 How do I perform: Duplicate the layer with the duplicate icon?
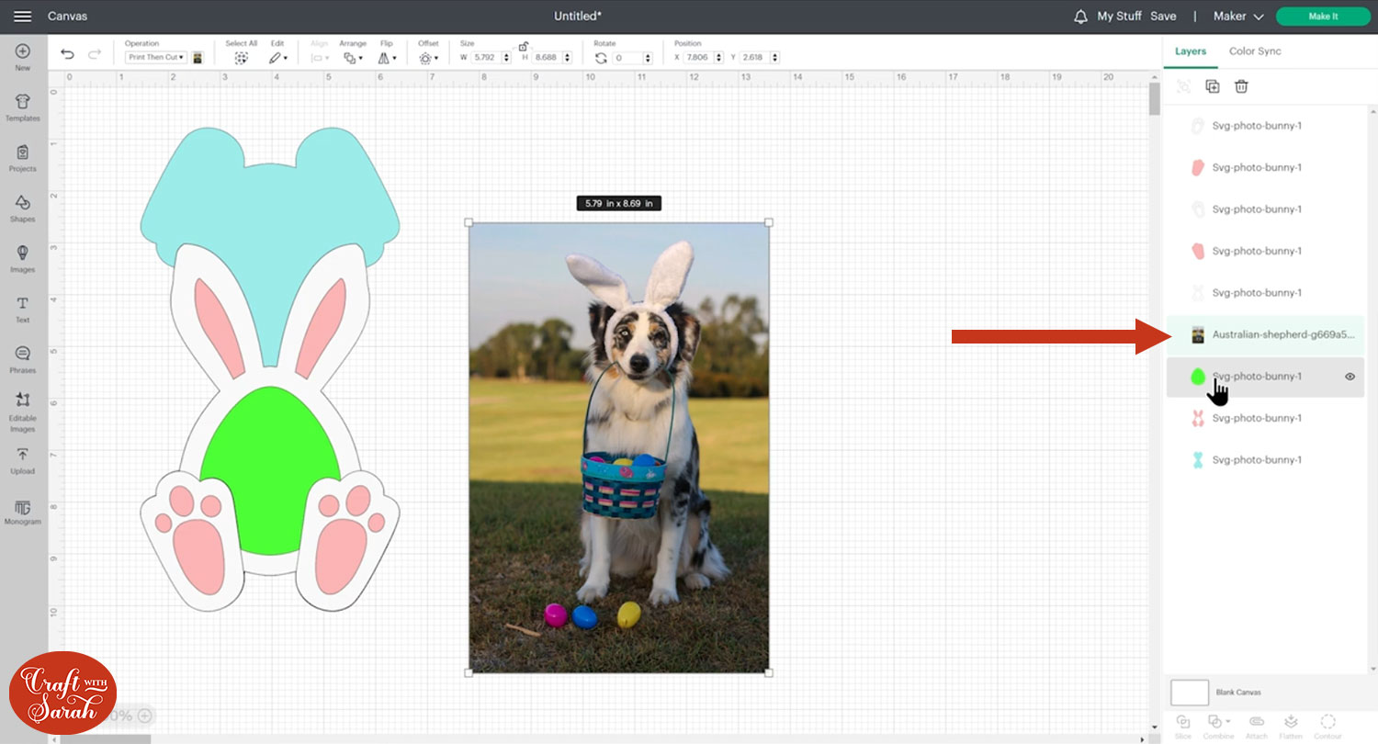point(1212,86)
